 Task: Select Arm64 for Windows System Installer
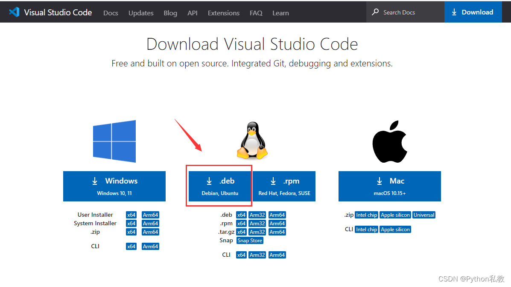[x=151, y=223]
